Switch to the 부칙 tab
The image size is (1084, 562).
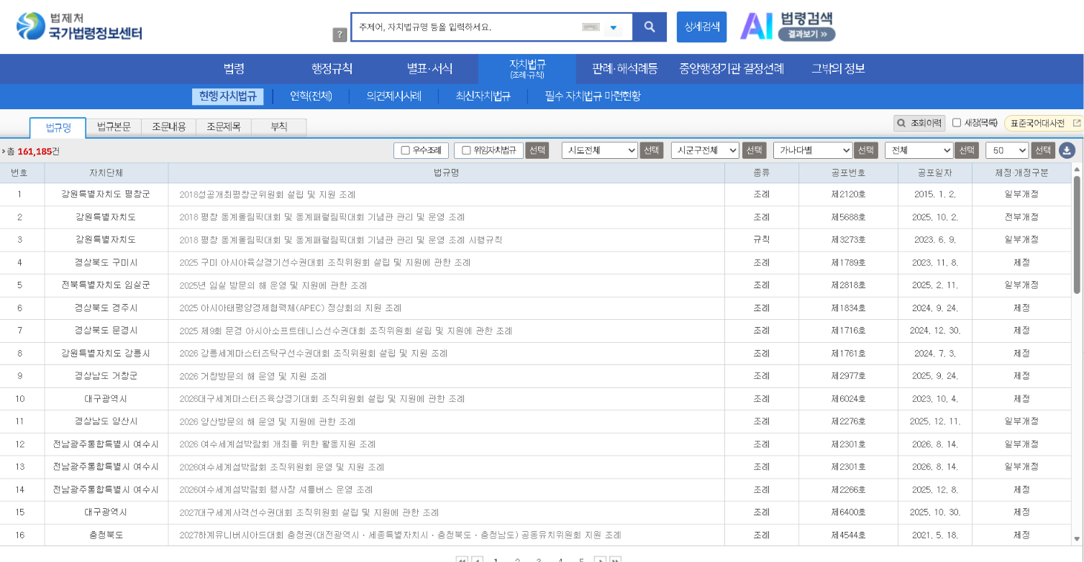tap(279, 127)
